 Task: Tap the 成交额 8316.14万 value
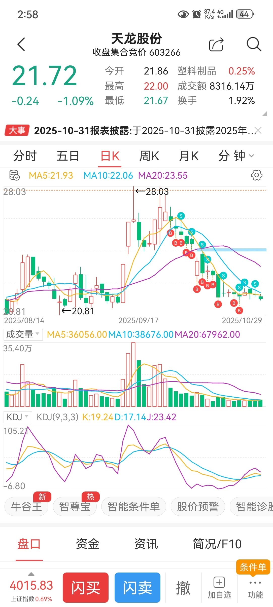(x=232, y=86)
